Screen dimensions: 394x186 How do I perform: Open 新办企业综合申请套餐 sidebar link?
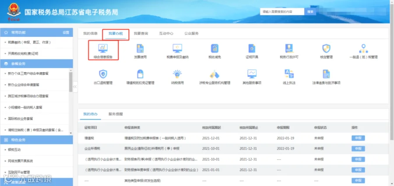(x=23, y=85)
